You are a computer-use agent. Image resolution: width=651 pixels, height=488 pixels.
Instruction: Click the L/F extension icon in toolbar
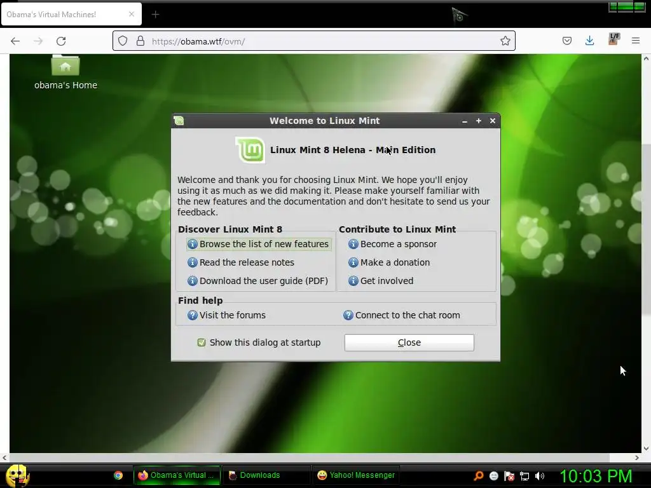[613, 39]
